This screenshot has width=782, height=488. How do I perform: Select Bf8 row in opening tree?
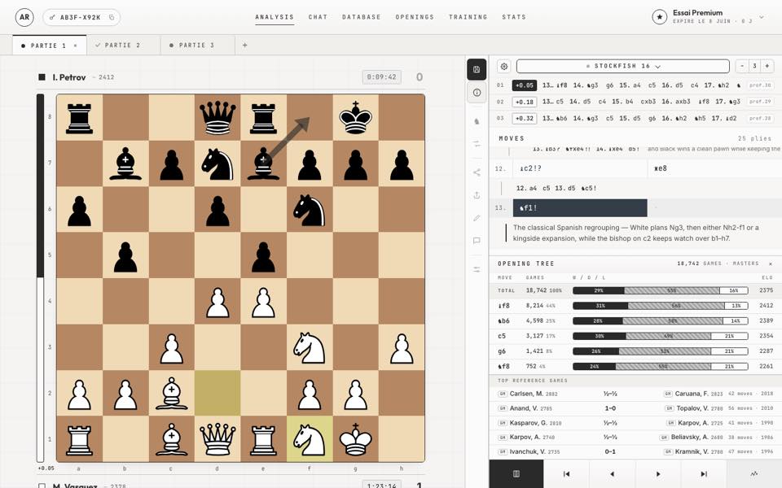click(x=635, y=305)
